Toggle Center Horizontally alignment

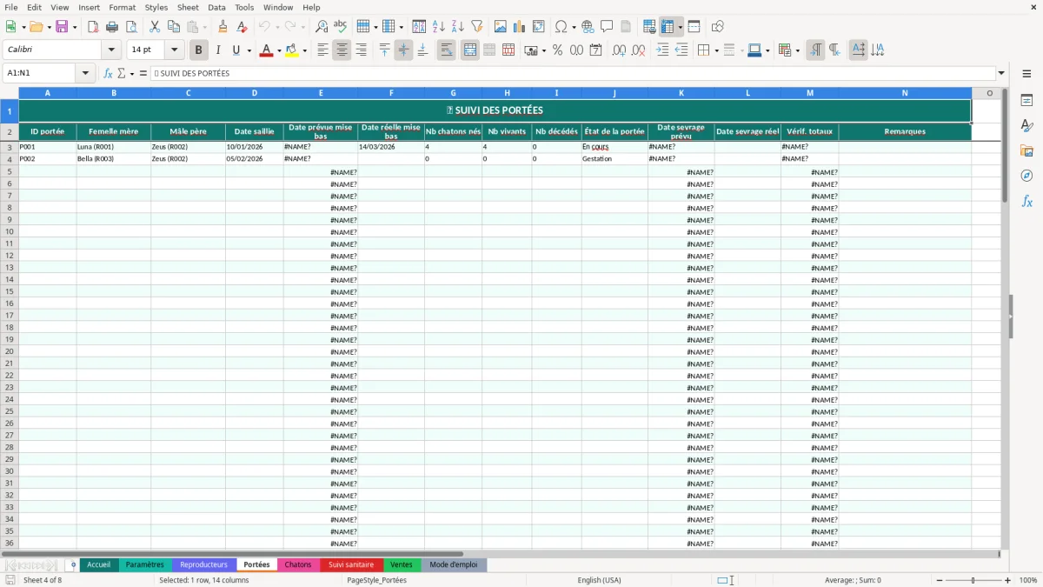point(342,50)
